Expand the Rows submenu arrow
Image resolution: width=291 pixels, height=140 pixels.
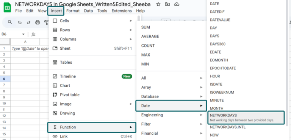click(131, 30)
